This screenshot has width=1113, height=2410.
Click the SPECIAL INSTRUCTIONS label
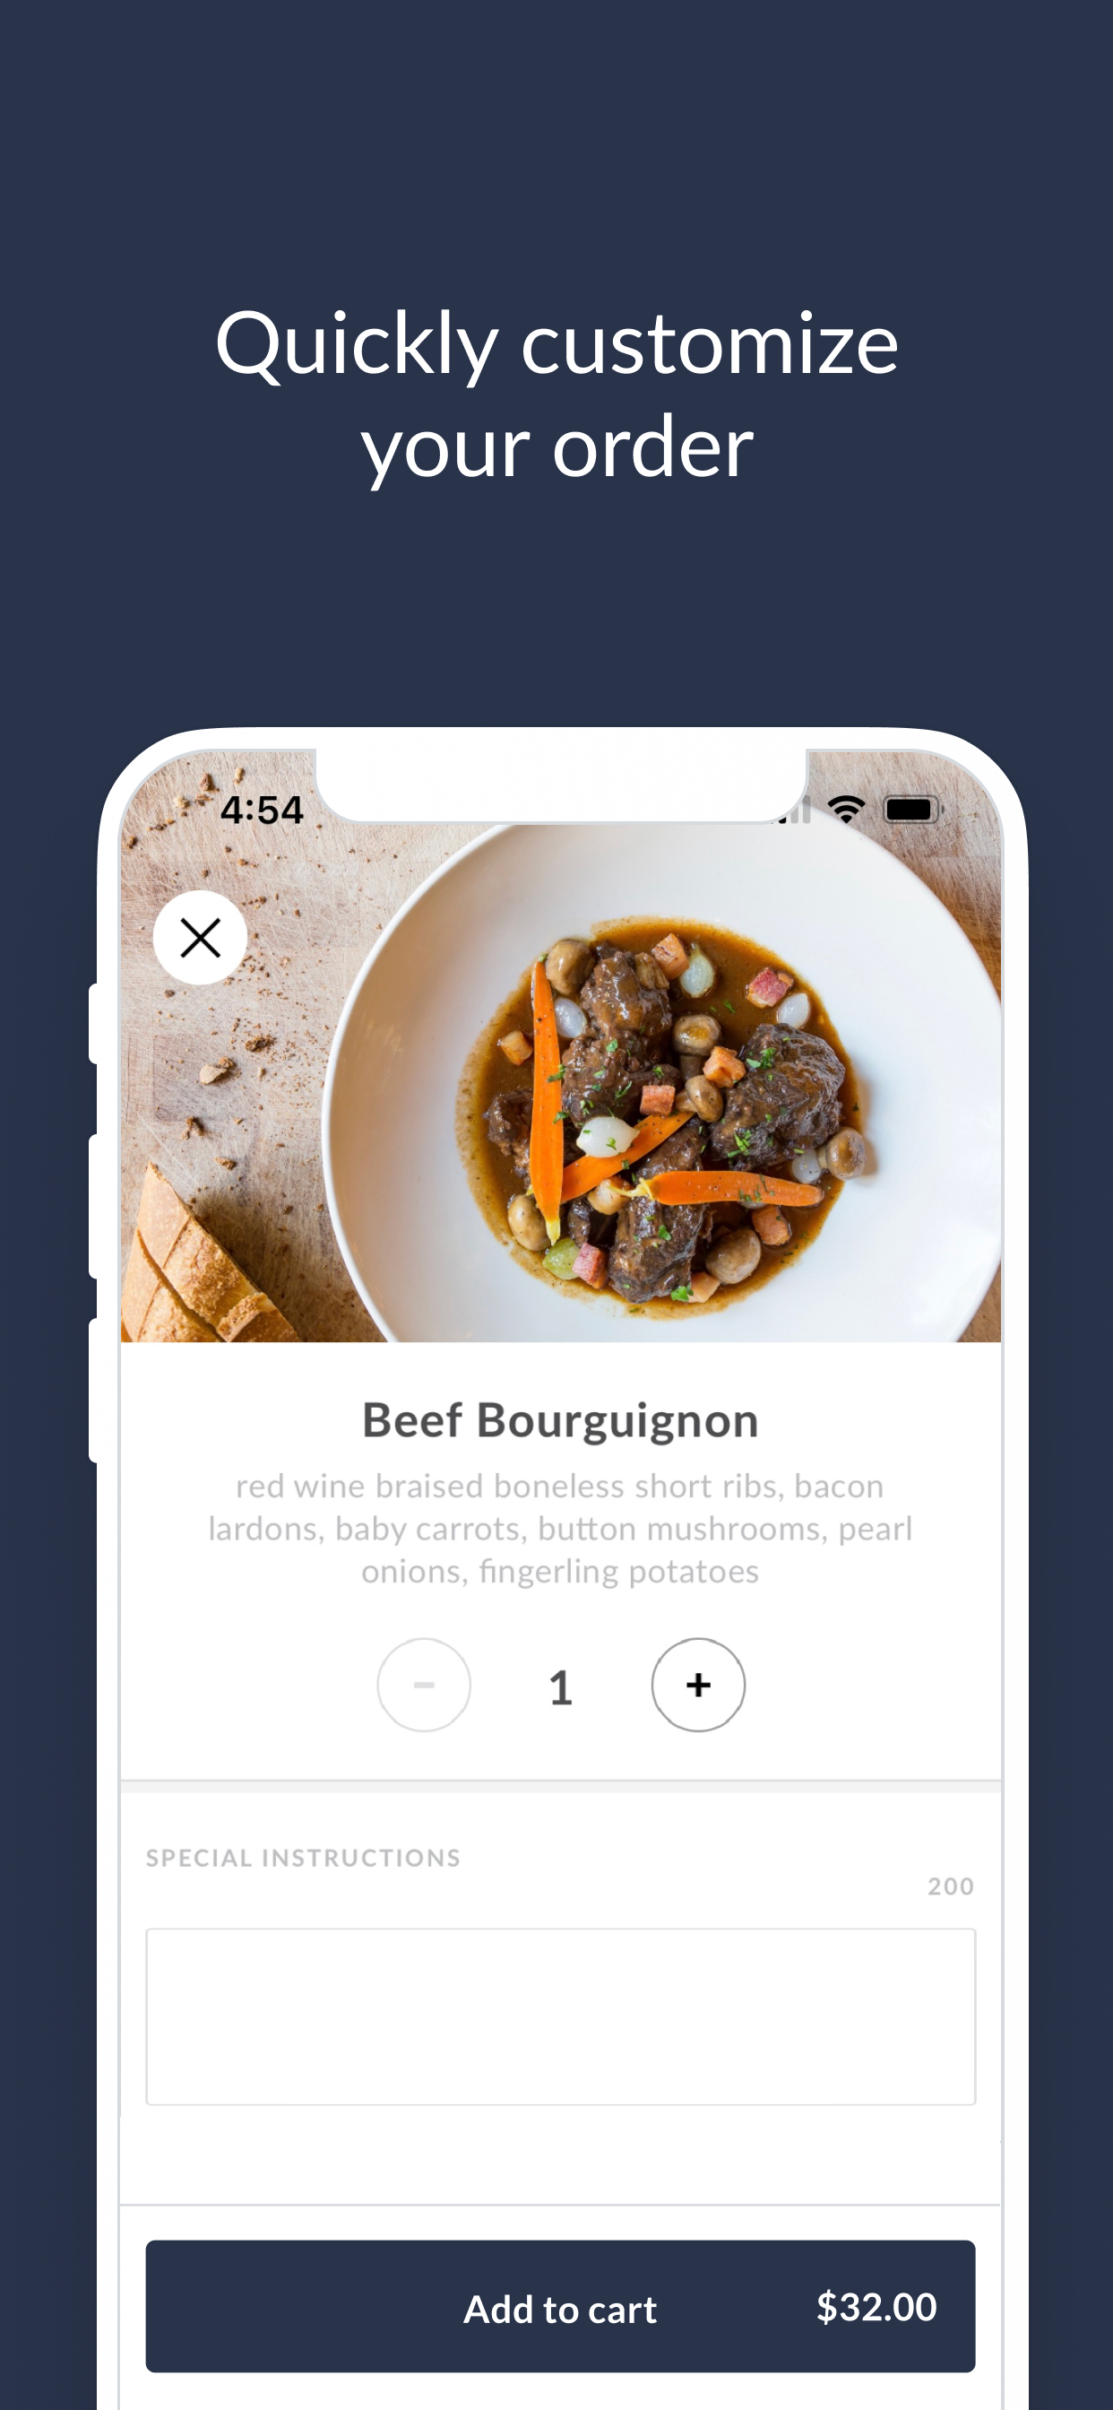pyautogui.click(x=303, y=1858)
